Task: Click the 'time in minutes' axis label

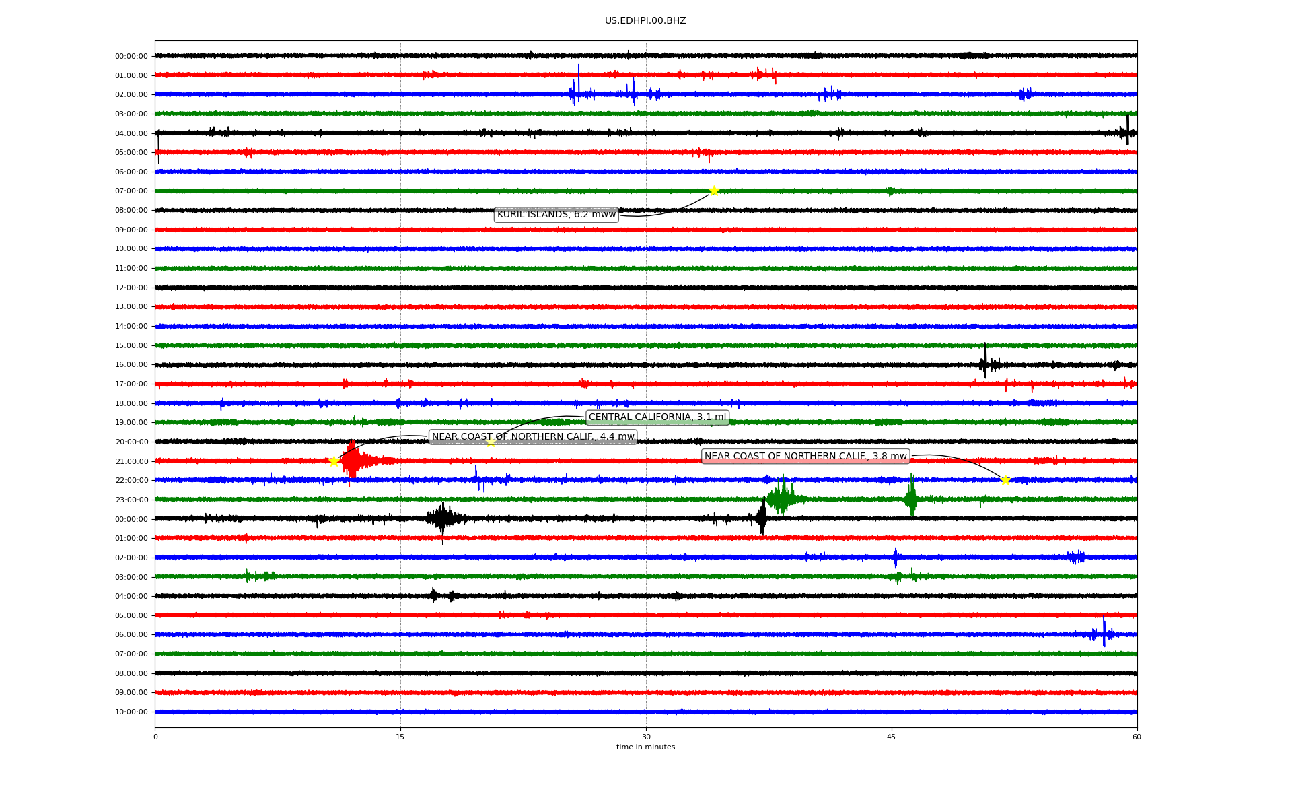Action: (645, 747)
